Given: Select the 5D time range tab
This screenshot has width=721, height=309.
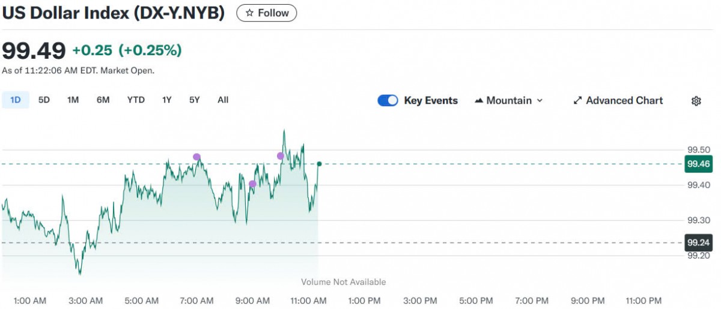Looking at the screenshot, I should click(44, 100).
